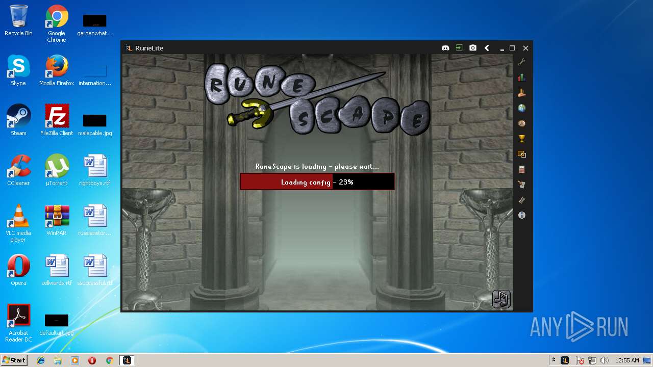Screen dimensions: 653x367
Task: Launch CCleaner from the desktop
Action: tap(18, 171)
